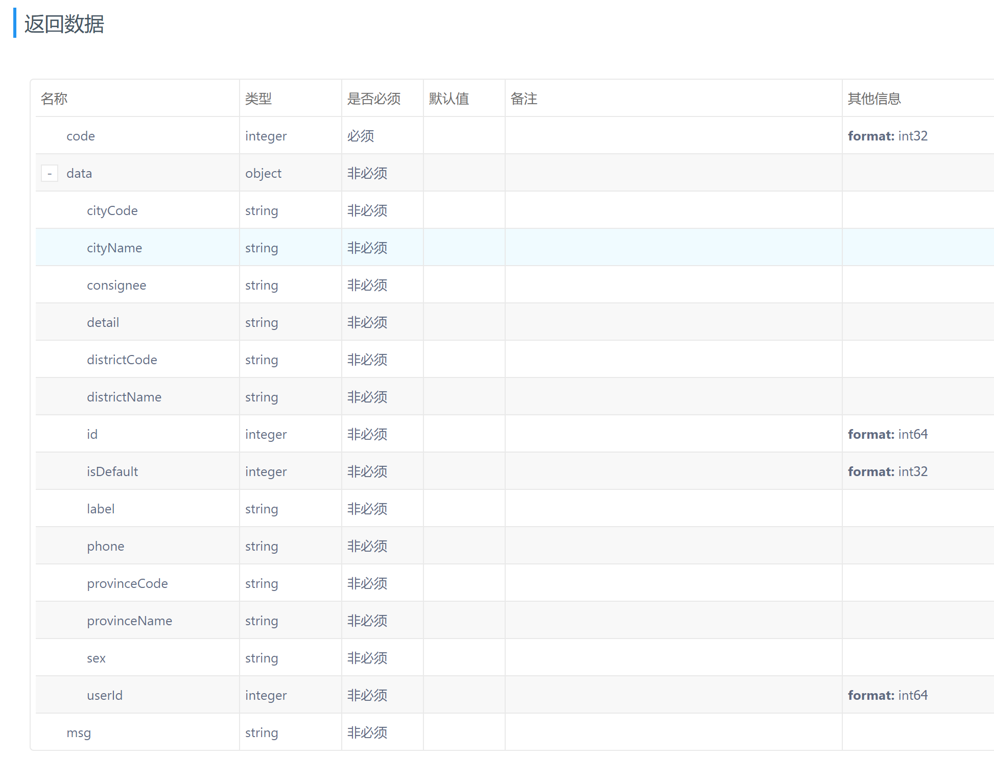994x757 pixels.
Task: Click the isDefault field name
Action: pos(112,472)
